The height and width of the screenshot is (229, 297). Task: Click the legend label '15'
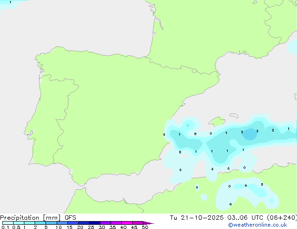pyautogui.click(x=69, y=227)
